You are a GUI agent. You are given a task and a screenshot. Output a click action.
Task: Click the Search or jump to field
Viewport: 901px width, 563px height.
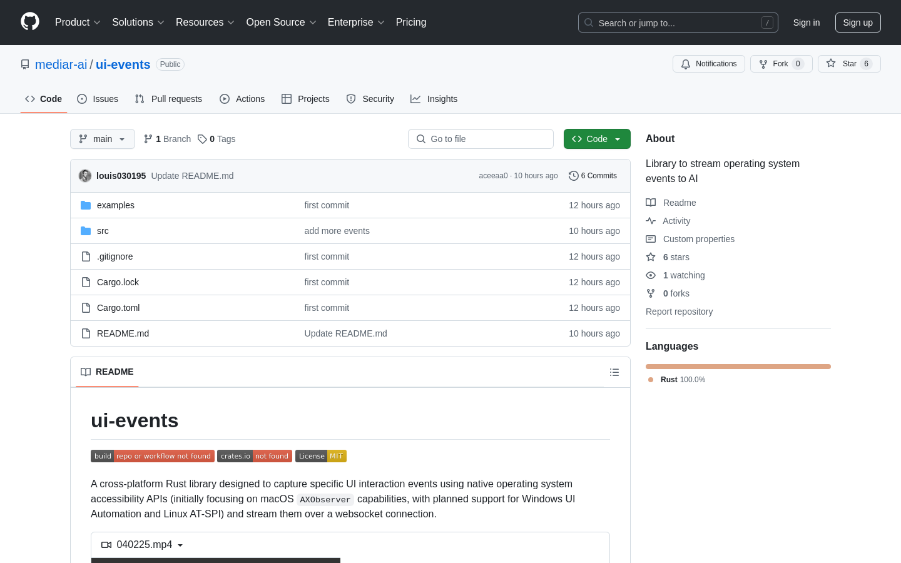(678, 23)
